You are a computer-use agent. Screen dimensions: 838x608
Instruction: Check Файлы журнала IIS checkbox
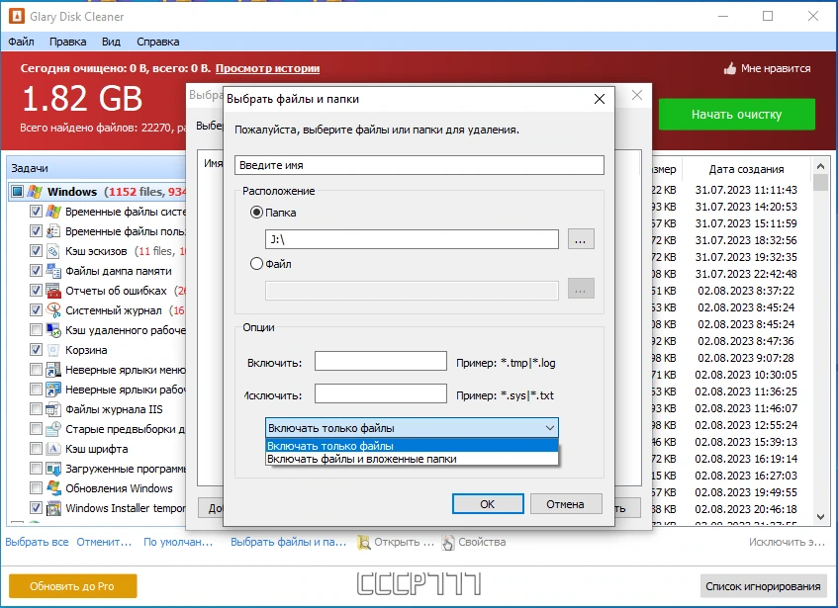[36, 409]
